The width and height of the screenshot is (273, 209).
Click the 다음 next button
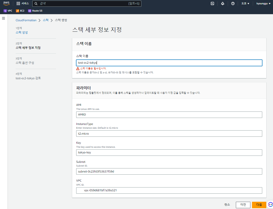point(259,205)
